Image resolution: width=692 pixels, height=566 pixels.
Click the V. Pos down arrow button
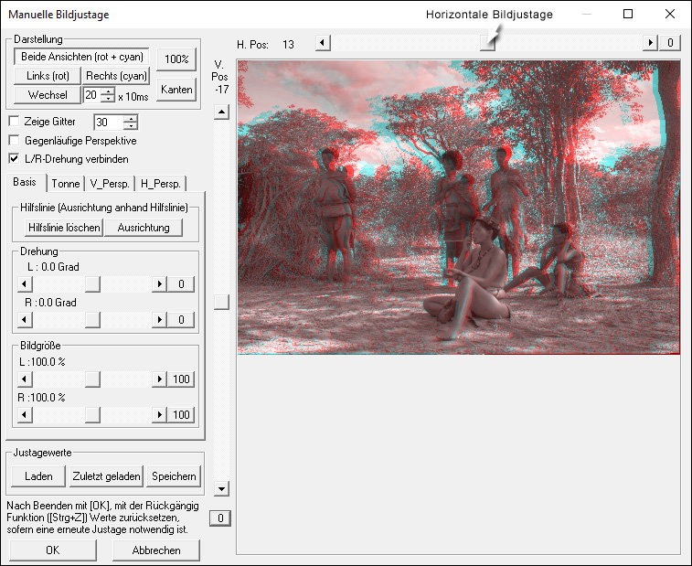pyautogui.click(x=220, y=488)
